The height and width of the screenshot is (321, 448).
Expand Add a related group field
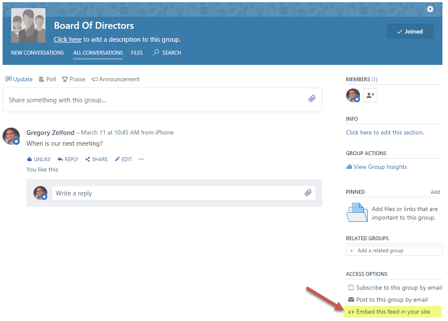point(394,250)
